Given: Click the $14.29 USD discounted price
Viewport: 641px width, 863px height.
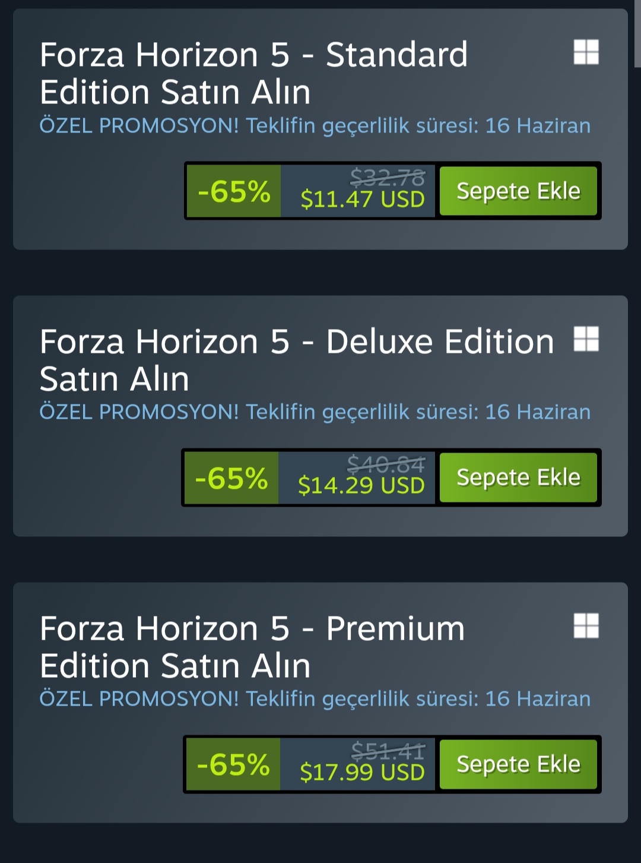Looking at the screenshot, I should tap(361, 486).
